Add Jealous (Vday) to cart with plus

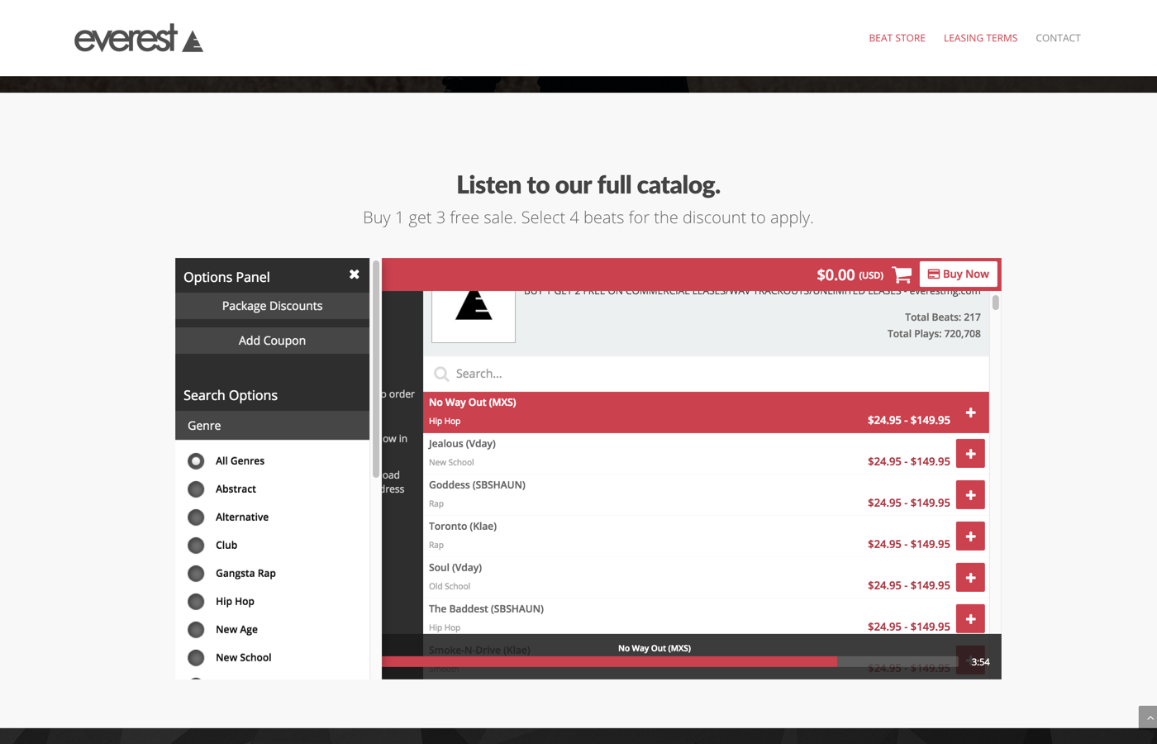(970, 454)
